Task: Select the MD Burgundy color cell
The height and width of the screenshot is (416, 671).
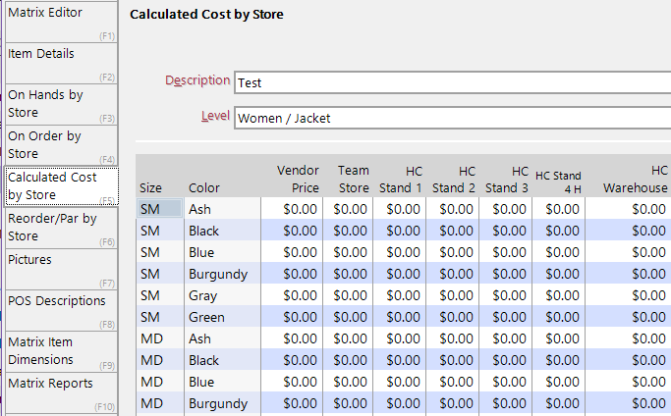Action: pyautogui.click(x=223, y=403)
